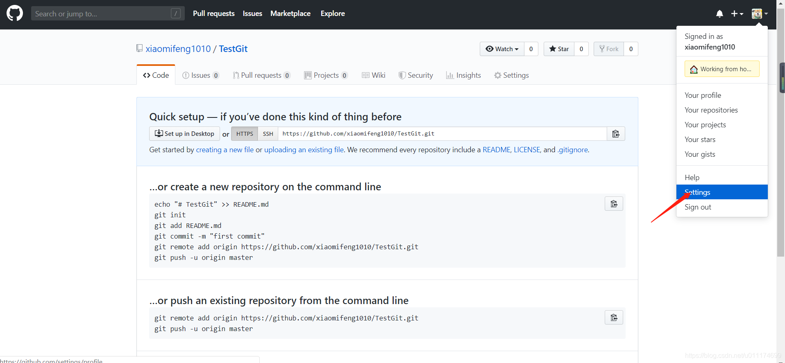This screenshot has height=363, width=785.
Task: Open the forks count next to Fork
Action: click(631, 49)
